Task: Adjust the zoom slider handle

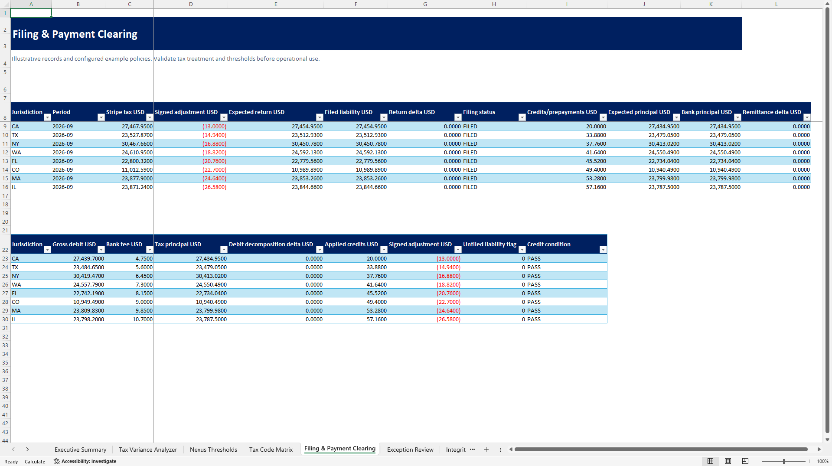Action: [x=784, y=461]
